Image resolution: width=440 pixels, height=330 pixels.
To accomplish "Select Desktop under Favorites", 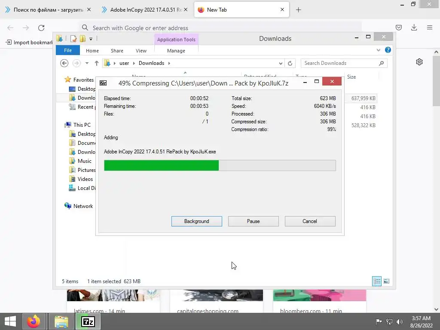I will coord(82,89).
